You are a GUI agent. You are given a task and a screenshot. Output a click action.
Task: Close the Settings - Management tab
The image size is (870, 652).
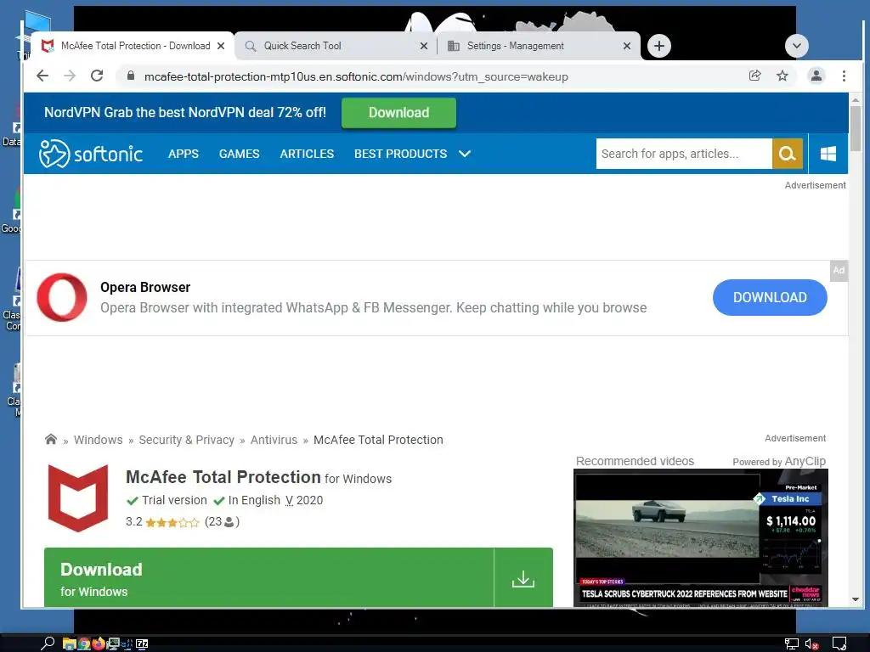[627, 46]
